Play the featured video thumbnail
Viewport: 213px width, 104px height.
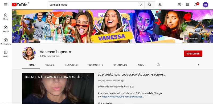click(58, 88)
